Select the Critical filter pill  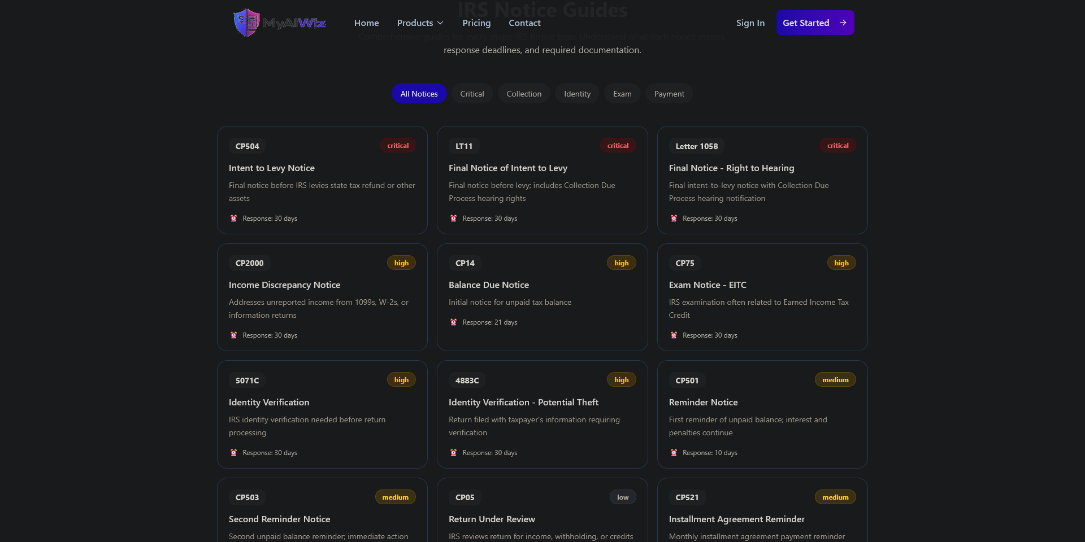472,94
